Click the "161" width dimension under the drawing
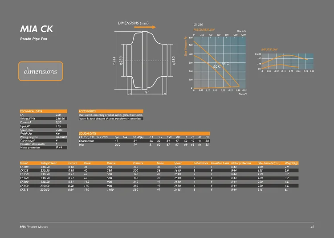This screenshot has height=238, width=334. point(147,92)
